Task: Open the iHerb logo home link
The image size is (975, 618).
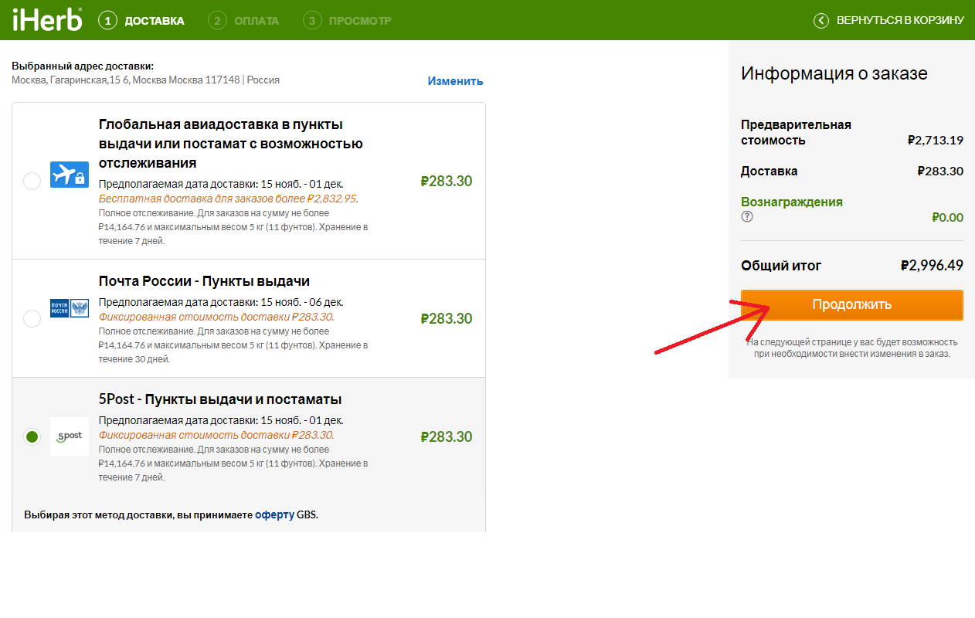Action: (x=47, y=19)
